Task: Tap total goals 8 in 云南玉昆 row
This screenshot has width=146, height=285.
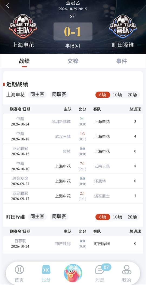Action: point(135,166)
